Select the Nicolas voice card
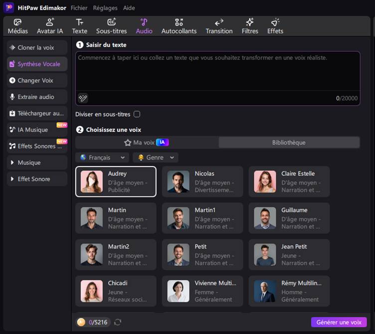375x334 pixels. tap(202, 181)
